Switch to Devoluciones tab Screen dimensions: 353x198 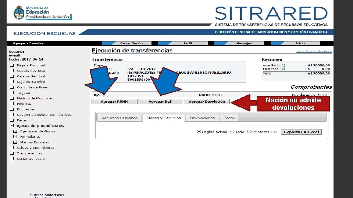[x=202, y=118]
